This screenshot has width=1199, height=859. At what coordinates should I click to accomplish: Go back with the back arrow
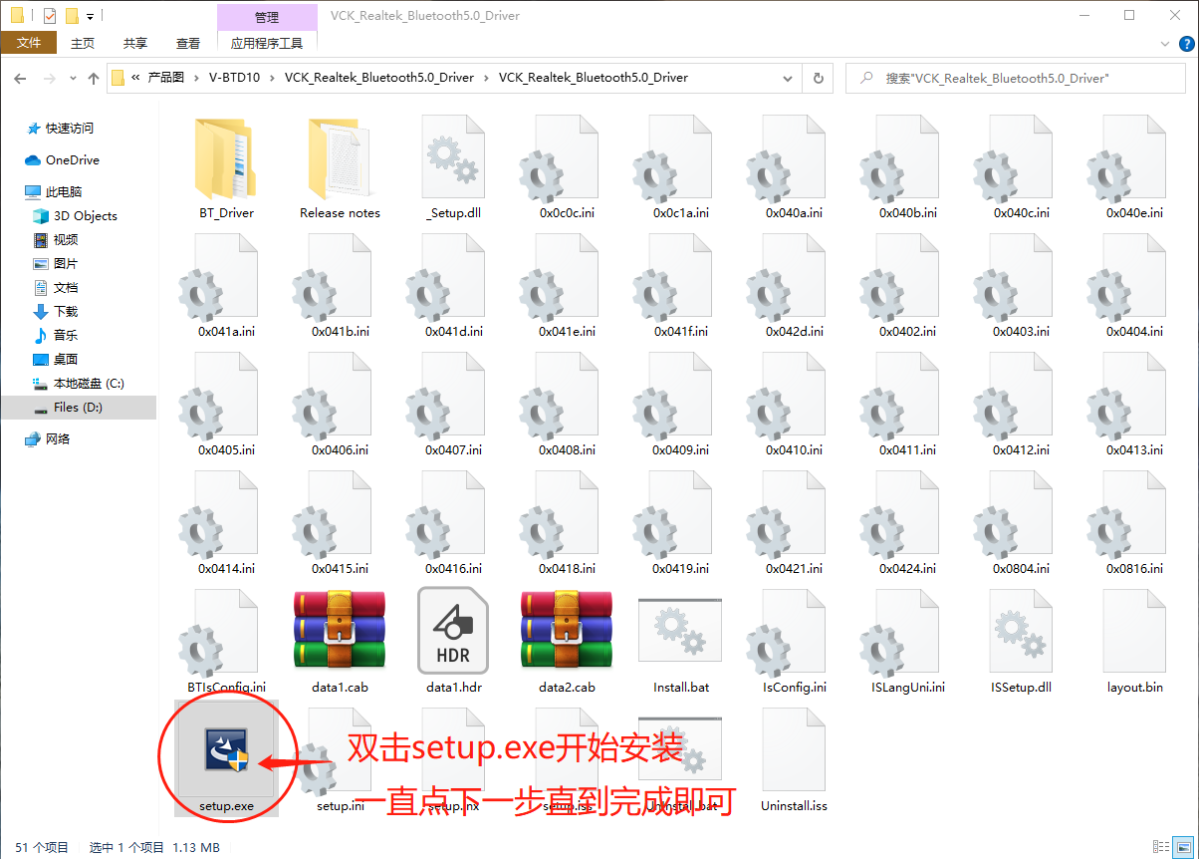[21, 78]
